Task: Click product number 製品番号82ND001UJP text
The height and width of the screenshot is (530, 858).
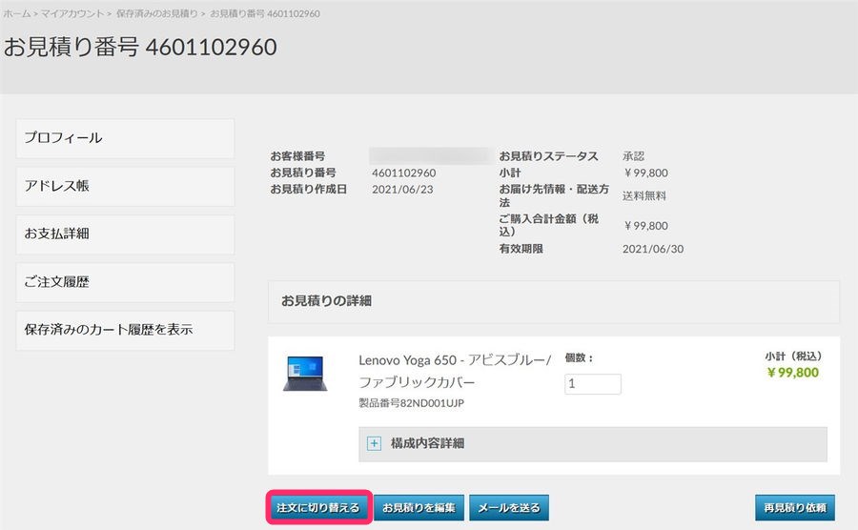Action: [x=411, y=403]
